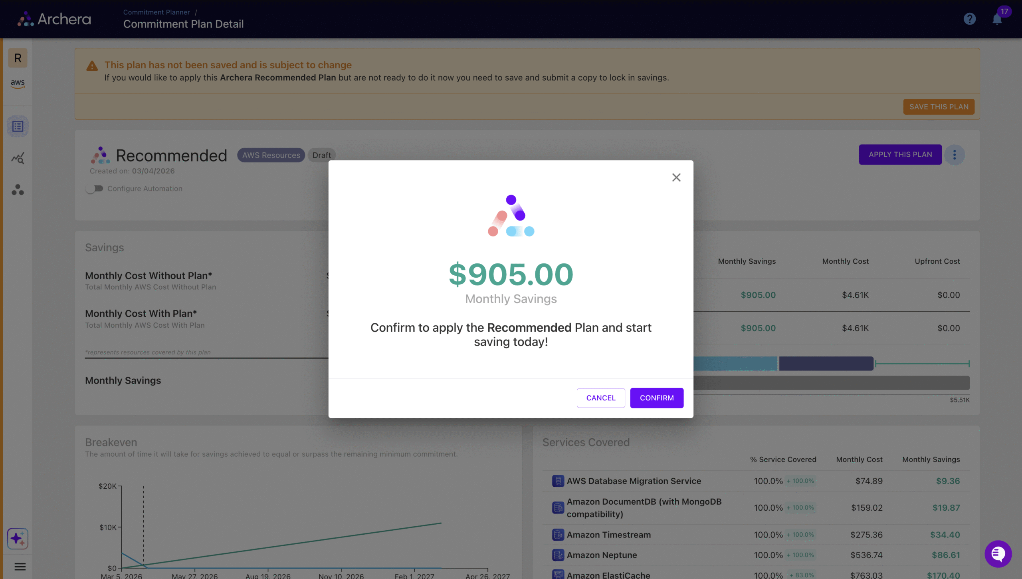This screenshot has width=1022, height=579.
Task: Click the Amazon Neptune service row name
Action: [602, 555]
